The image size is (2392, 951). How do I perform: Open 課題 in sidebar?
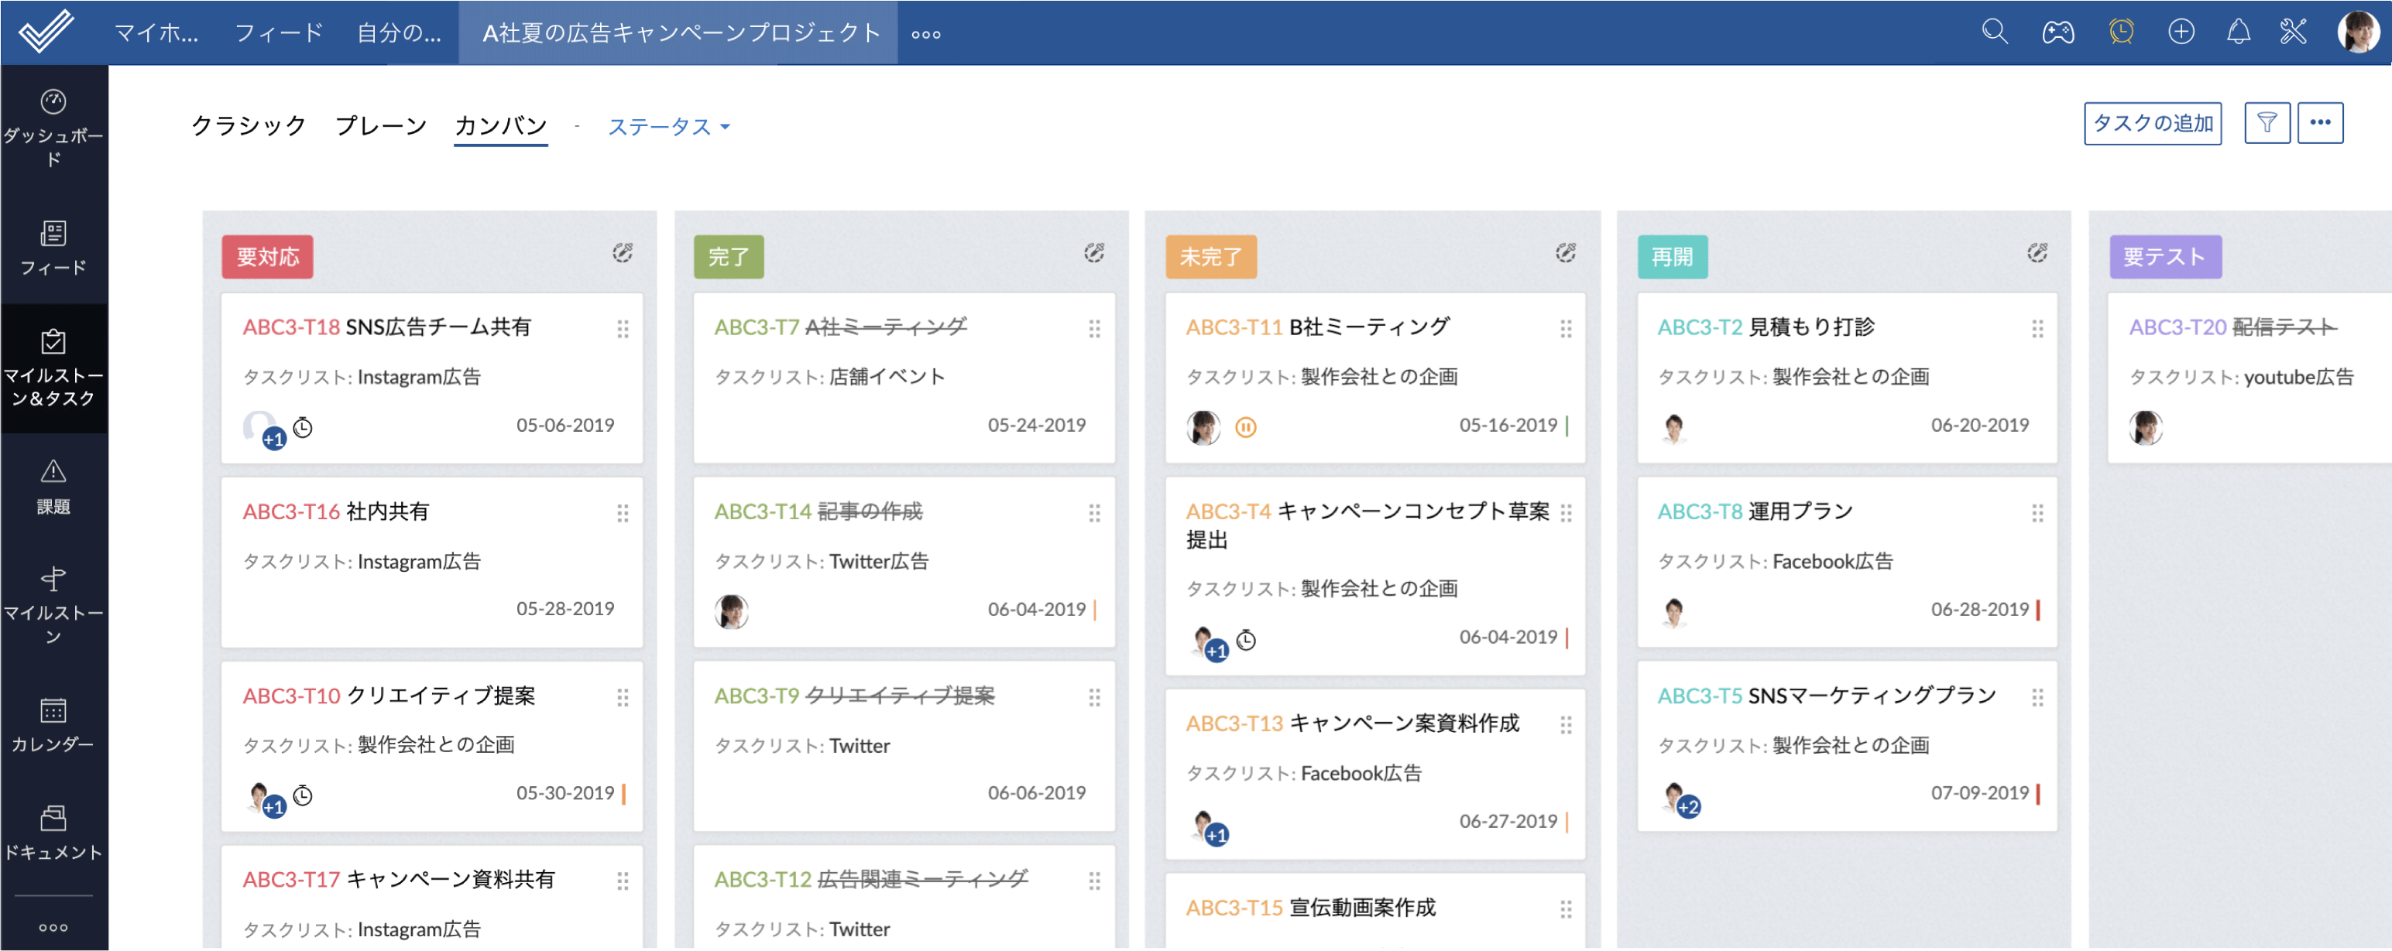click(54, 487)
